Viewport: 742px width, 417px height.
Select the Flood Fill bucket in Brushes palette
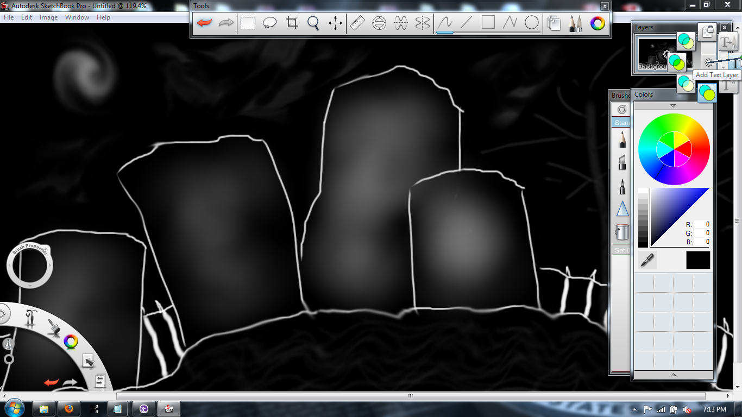(x=622, y=232)
